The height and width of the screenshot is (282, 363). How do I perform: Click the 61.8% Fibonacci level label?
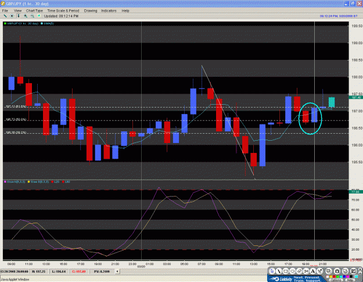coord(16,106)
